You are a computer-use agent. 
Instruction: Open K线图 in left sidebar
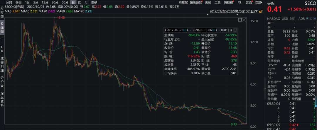(x=2, y=27)
